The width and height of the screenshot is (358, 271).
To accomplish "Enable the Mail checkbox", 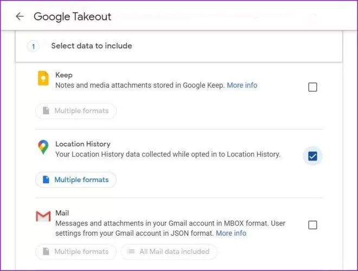I will 312,225.
